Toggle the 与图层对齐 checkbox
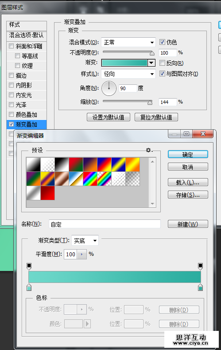 coord(162,74)
